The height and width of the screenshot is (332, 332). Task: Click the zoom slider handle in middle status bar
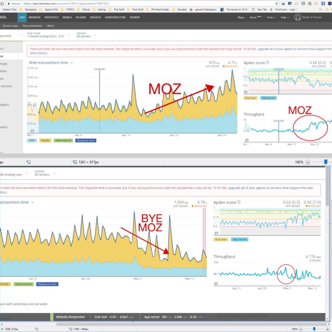[326, 162]
